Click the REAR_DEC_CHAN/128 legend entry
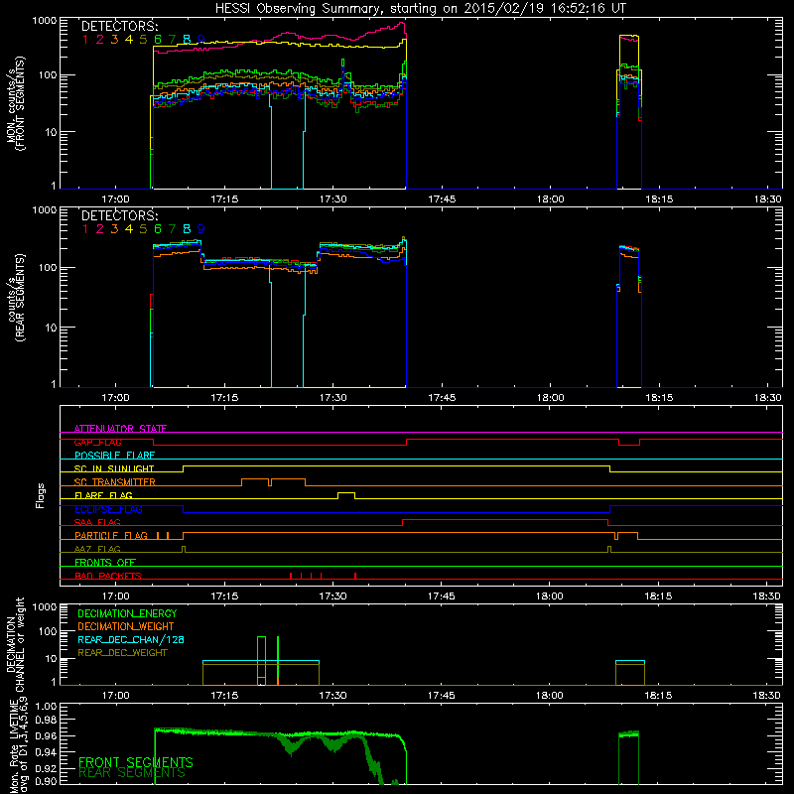Viewport: 794px width, 794px height. (131, 639)
